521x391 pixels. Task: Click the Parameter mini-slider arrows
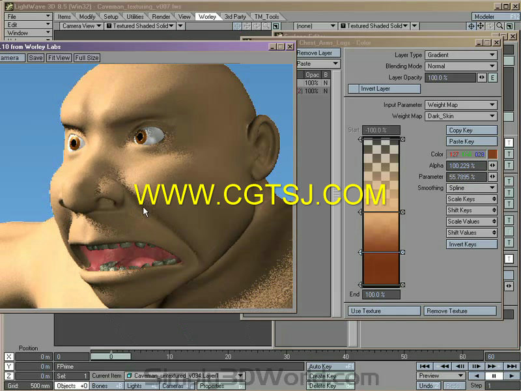click(x=492, y=177)
